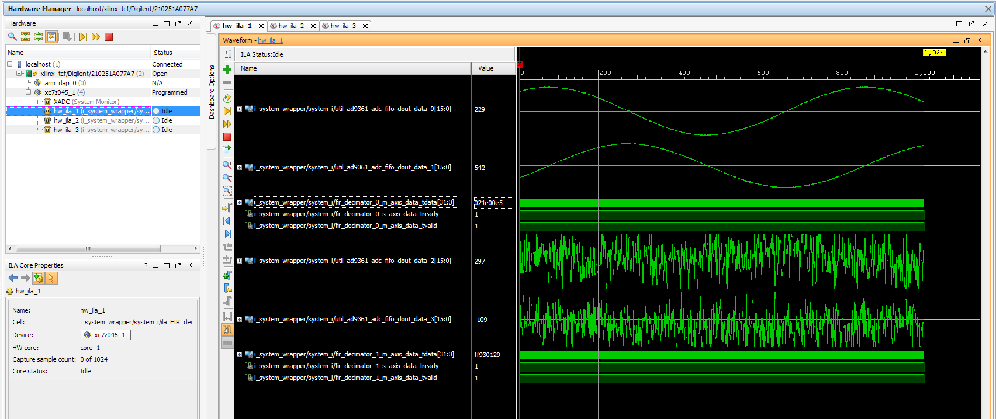Screen dimensions: 996x419
Task: Click Previous marker icon
Action: pyautogui.click(x=227, y=288)
